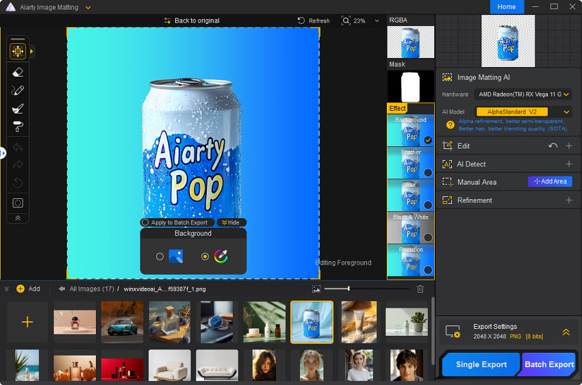The width and height of the screenshot is (582, 385).
Task: Click the Add Area button
Action: pos(550,182)
